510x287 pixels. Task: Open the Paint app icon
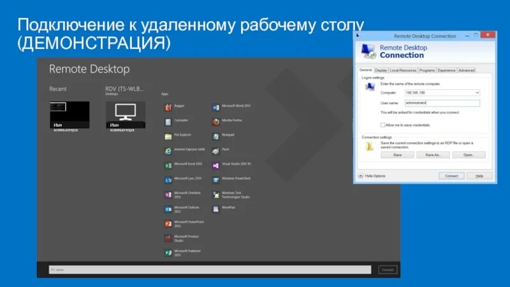click(215, 151)
